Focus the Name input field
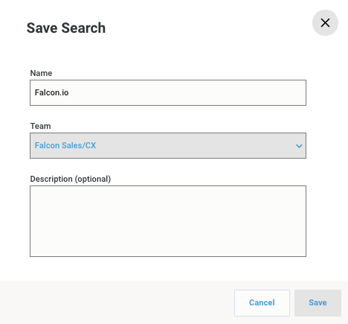Viewport: 348px width, 324px height. point(168,92)
